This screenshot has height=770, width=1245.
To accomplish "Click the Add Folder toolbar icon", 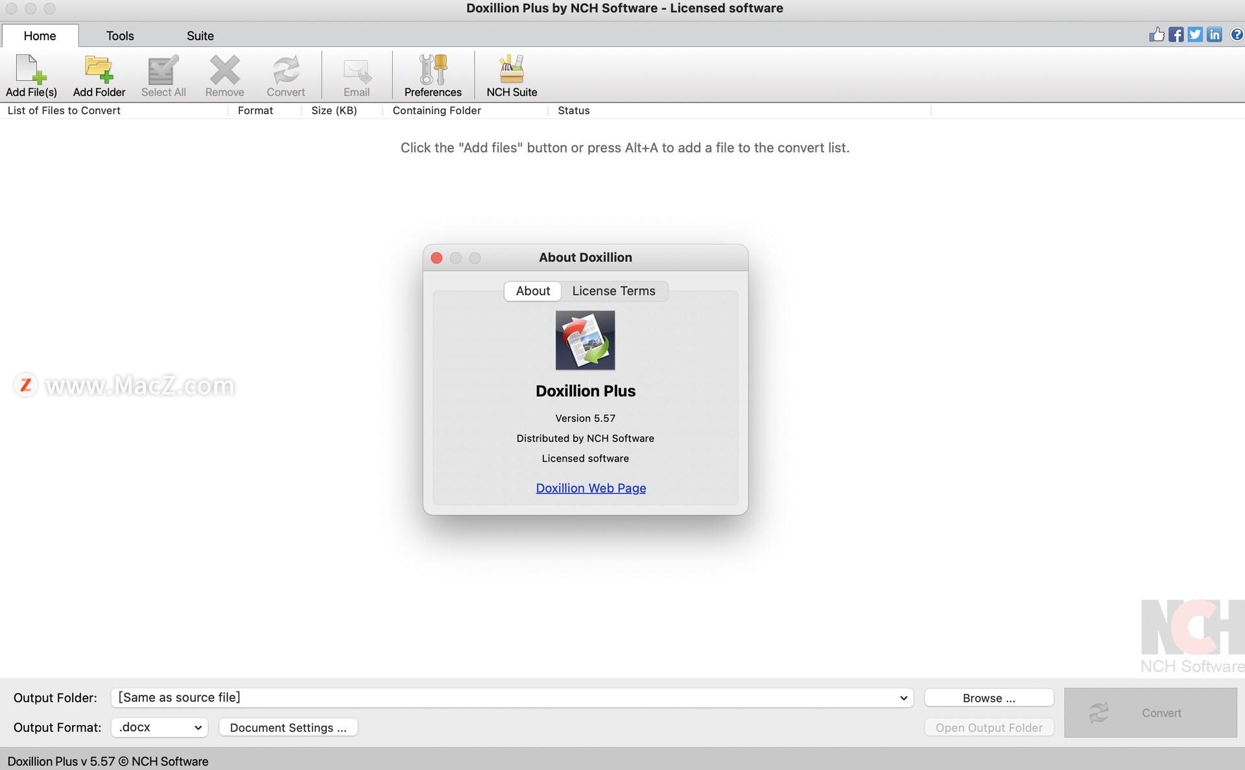I will 99,76.
